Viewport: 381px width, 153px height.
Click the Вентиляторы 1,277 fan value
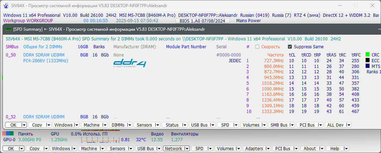(177, 140)
